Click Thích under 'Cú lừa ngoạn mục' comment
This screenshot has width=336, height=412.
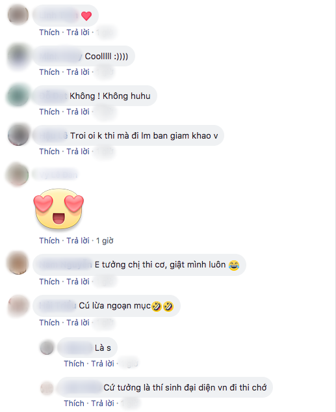[49, 322]
